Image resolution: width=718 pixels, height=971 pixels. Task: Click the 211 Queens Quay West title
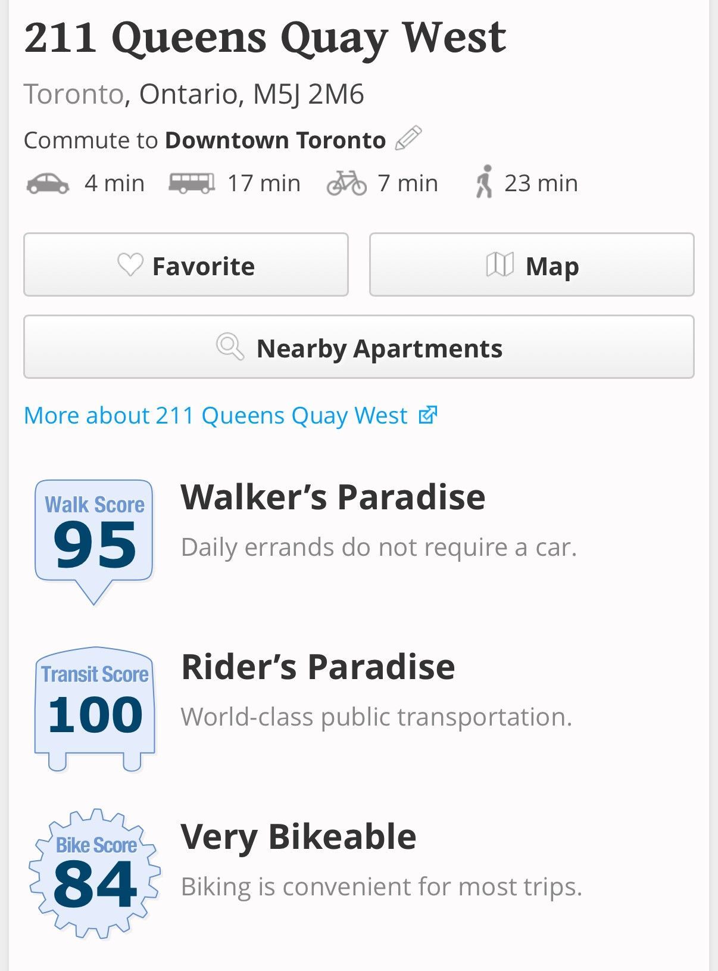click(265, 38)
